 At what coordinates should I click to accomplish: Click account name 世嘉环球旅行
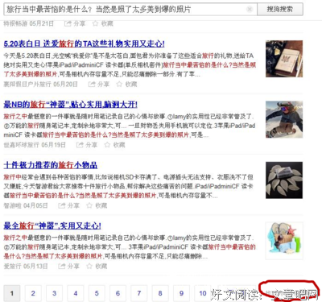coord(21,145)
